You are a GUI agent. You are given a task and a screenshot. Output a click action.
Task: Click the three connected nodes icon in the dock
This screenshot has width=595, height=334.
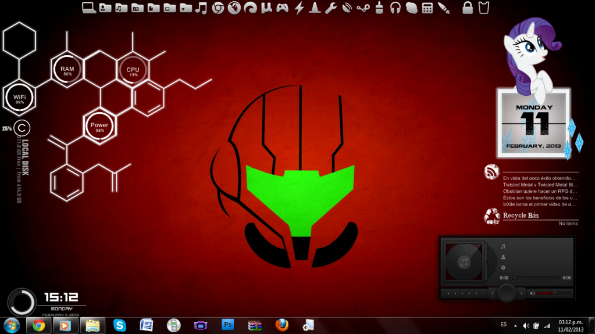point(363,8)
